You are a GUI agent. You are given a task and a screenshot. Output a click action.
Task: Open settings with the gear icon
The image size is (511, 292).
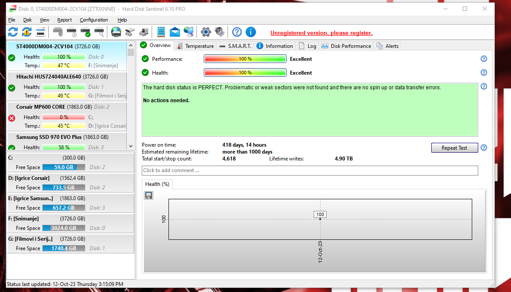206,32
